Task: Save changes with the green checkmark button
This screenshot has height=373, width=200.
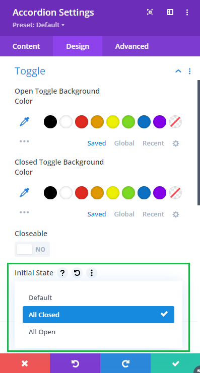Action: 175,363
